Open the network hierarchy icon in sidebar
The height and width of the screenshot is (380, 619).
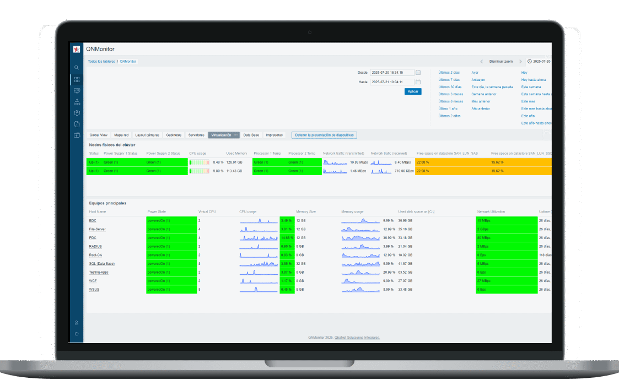tap(77, 102)
